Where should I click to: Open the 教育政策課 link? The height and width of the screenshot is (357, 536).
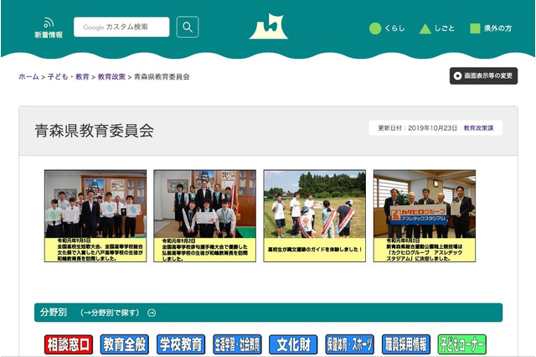pos(478,128)
